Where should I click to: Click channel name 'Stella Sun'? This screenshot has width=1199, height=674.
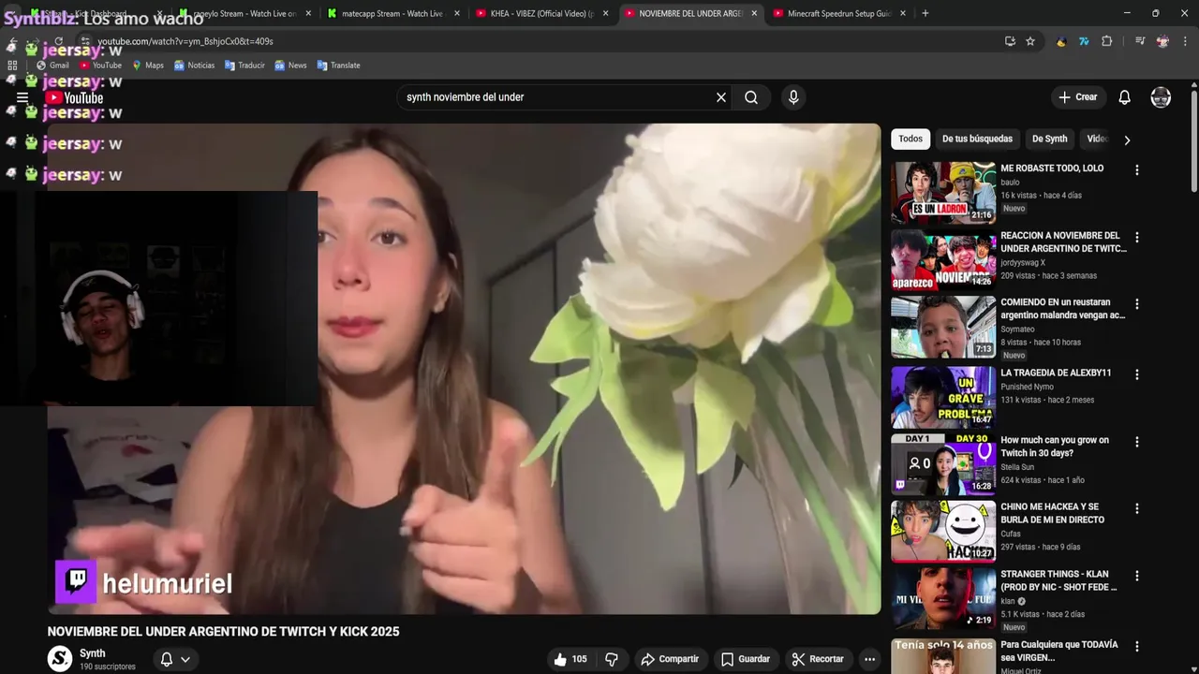click(x=1017, y=467)
